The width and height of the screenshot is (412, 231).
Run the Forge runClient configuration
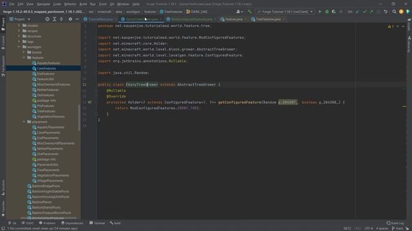[x=320, y=12]
